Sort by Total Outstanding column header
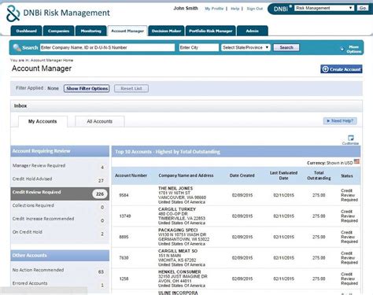 point(319,175)
